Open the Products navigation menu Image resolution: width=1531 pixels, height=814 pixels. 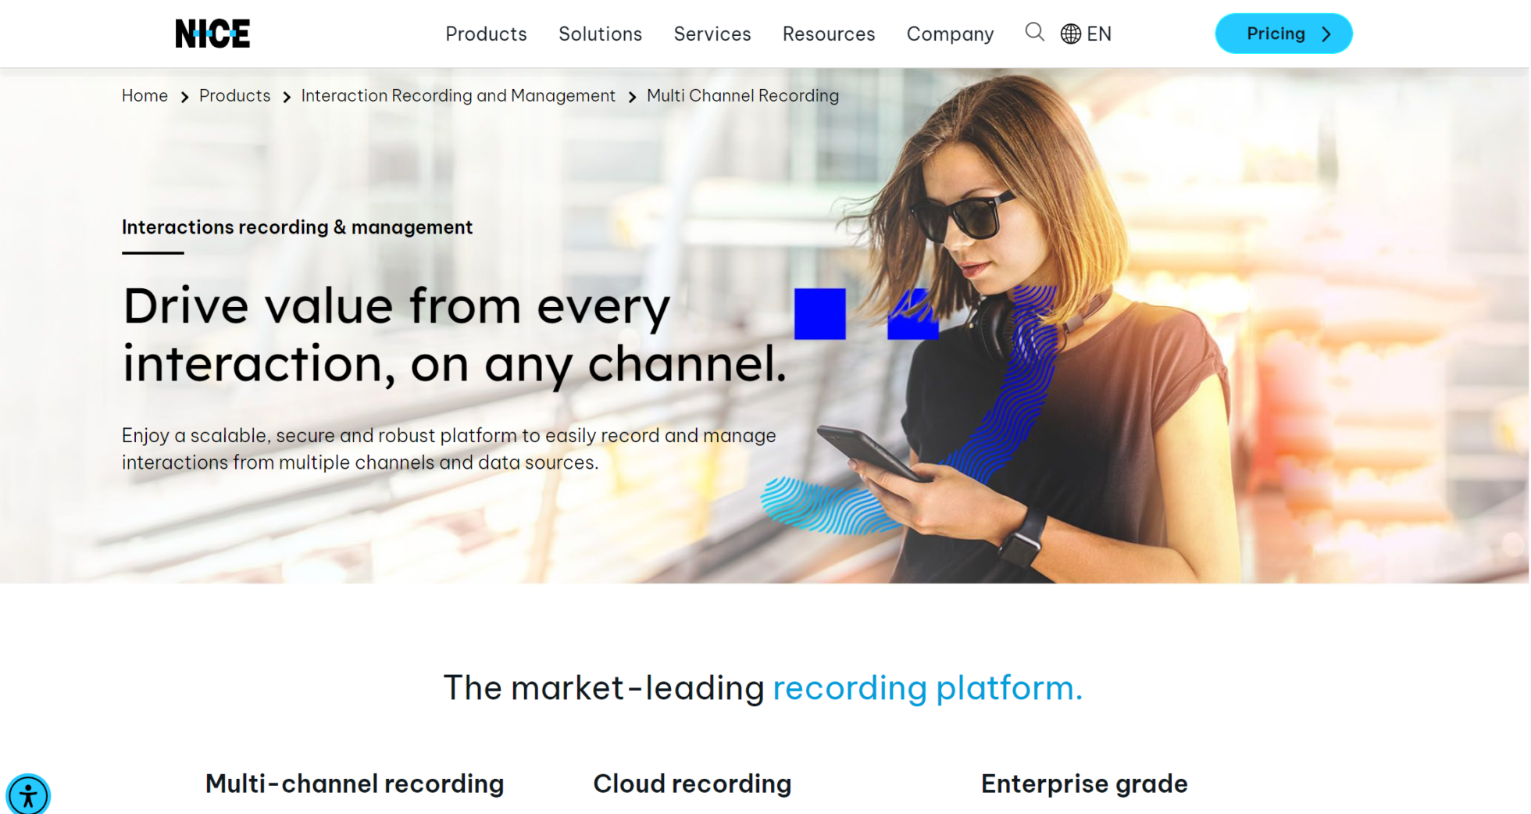coord(486,34)
